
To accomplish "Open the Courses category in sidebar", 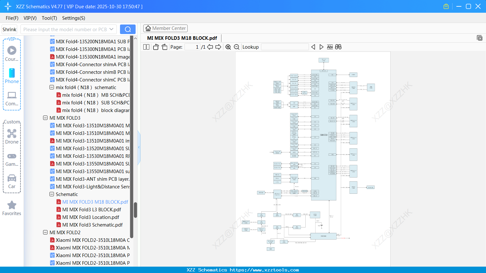I will (12, 53).
